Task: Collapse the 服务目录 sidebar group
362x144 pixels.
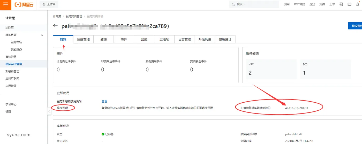Action: point(42,35)
